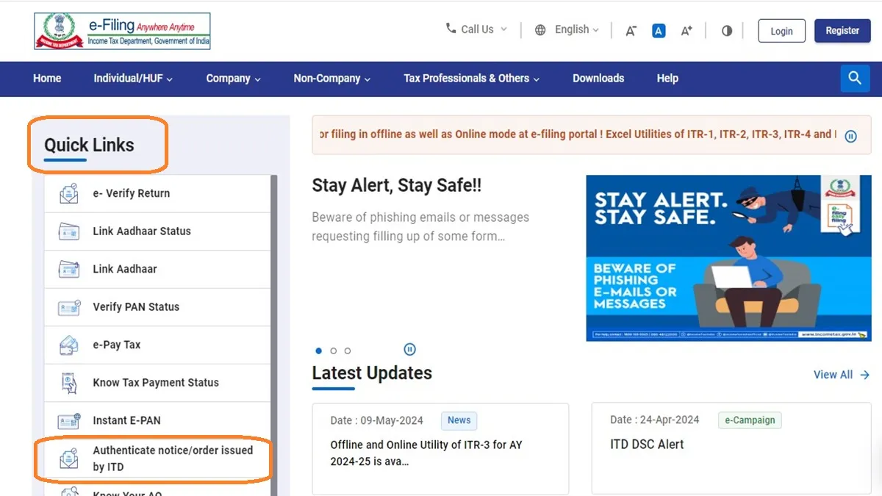
Task: Open the Link Aadhaar Status quick link
Action: point(157,231)
